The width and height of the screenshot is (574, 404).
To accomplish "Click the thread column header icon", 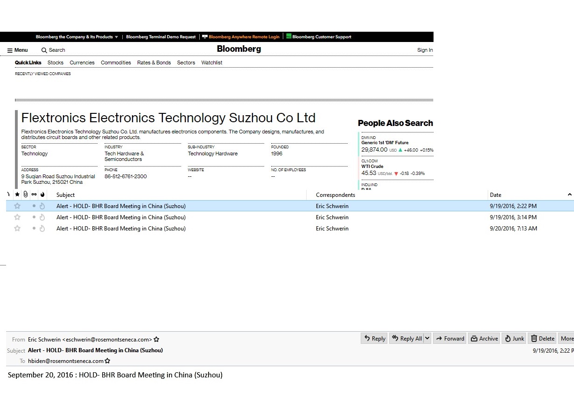I will pos(9,195).
